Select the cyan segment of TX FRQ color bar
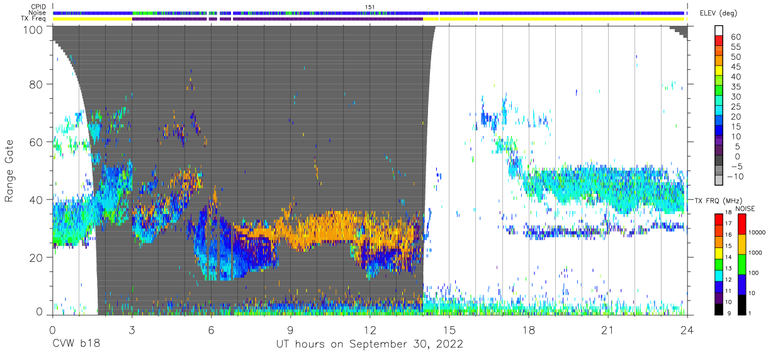Screen dimensions: 773x357 [x=719, y=275]
